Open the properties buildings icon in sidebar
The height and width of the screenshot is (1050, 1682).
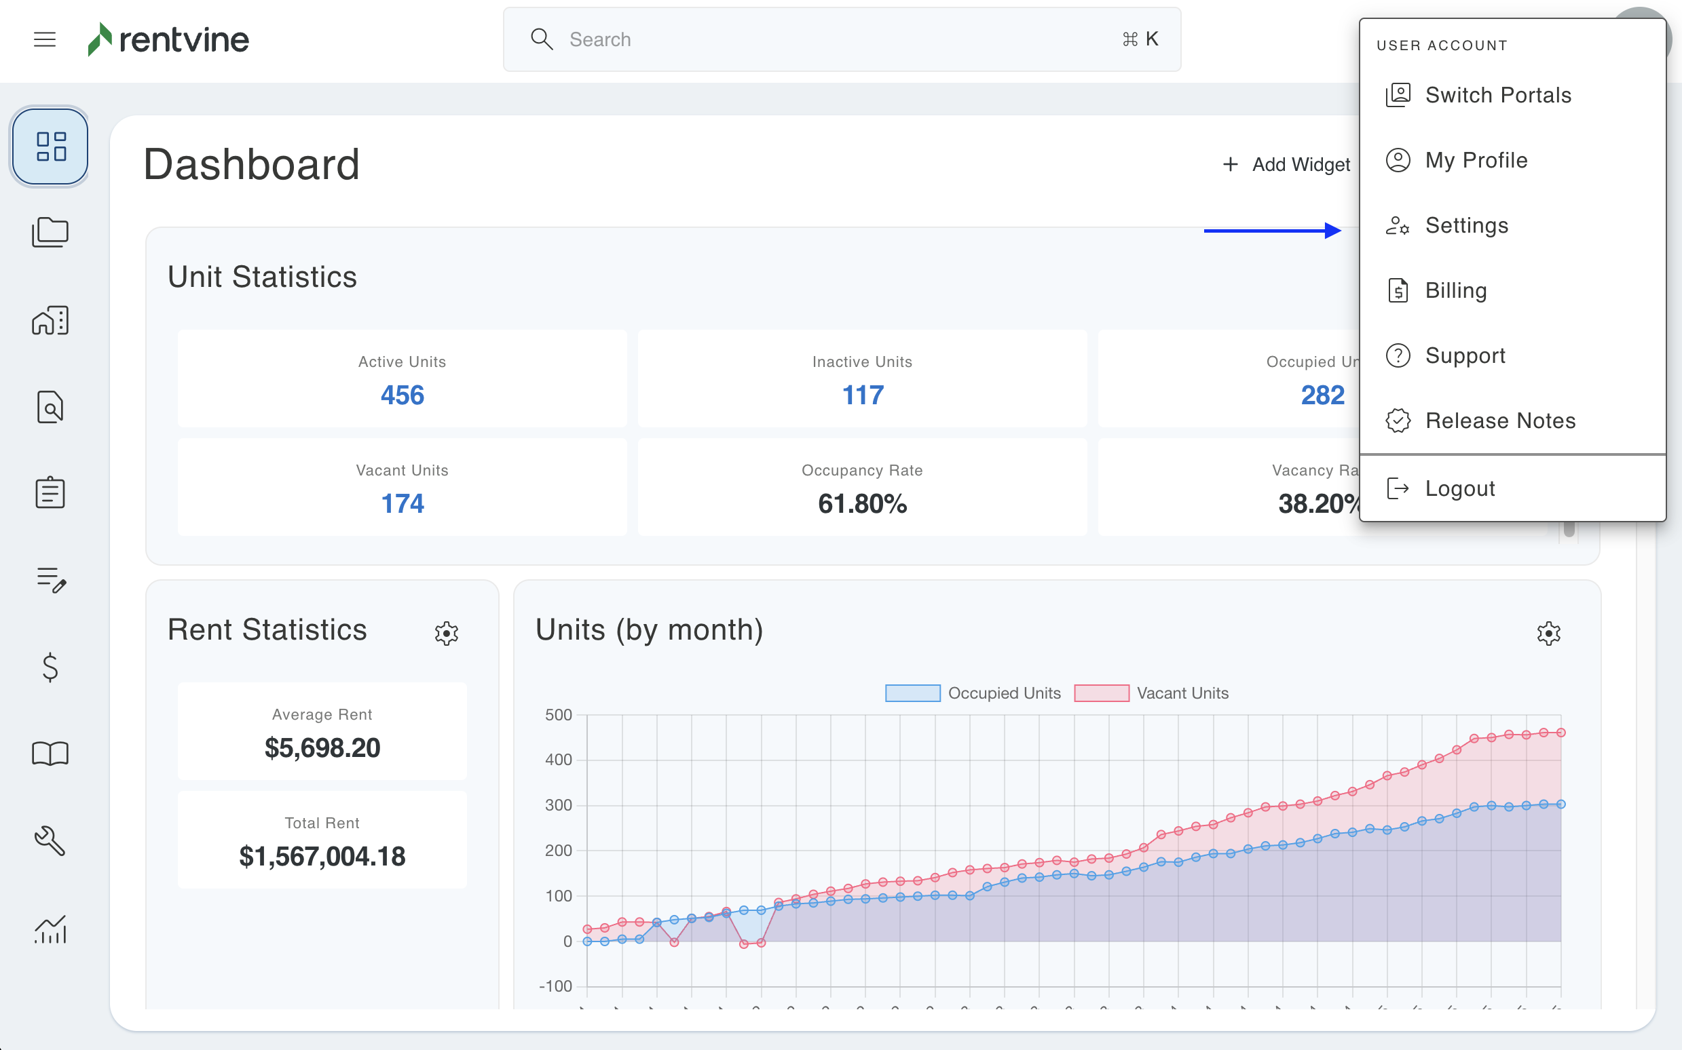[x=50, y=320]
